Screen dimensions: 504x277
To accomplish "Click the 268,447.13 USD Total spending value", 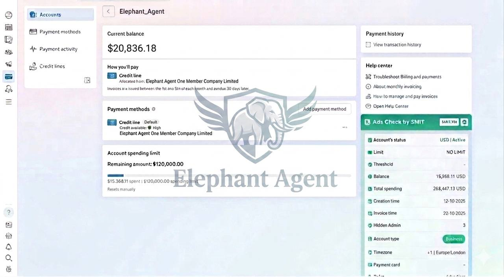I will [449, 189].
